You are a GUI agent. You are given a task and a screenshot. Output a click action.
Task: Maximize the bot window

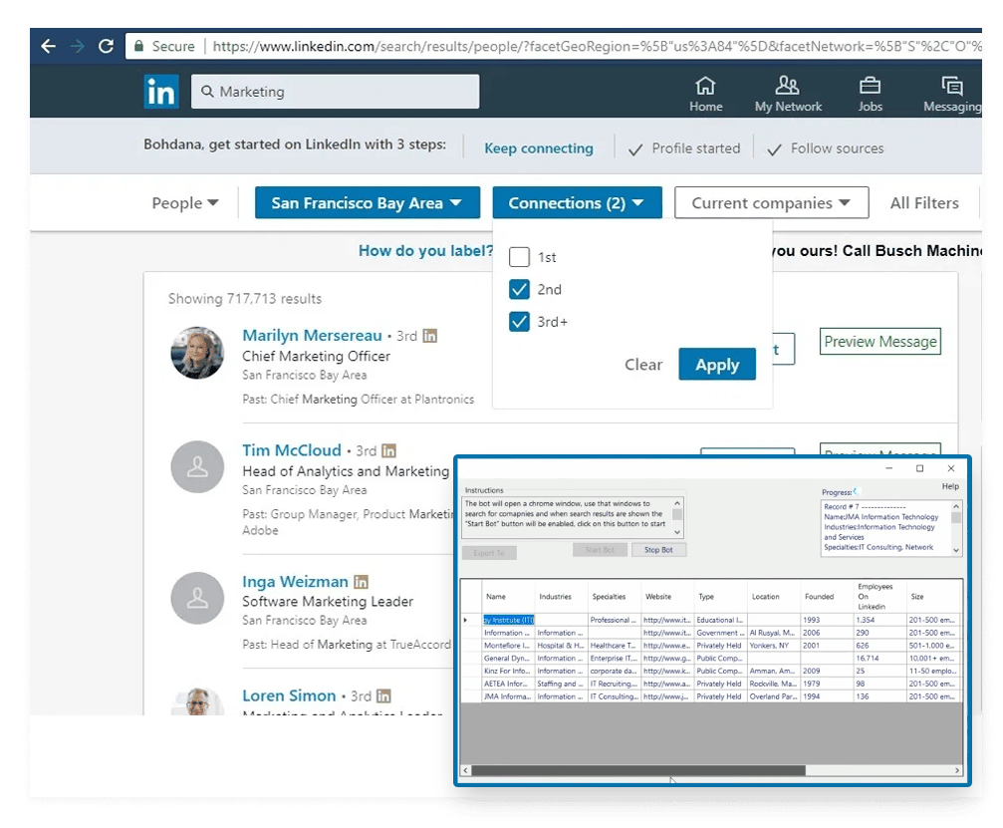coord(920,468)
